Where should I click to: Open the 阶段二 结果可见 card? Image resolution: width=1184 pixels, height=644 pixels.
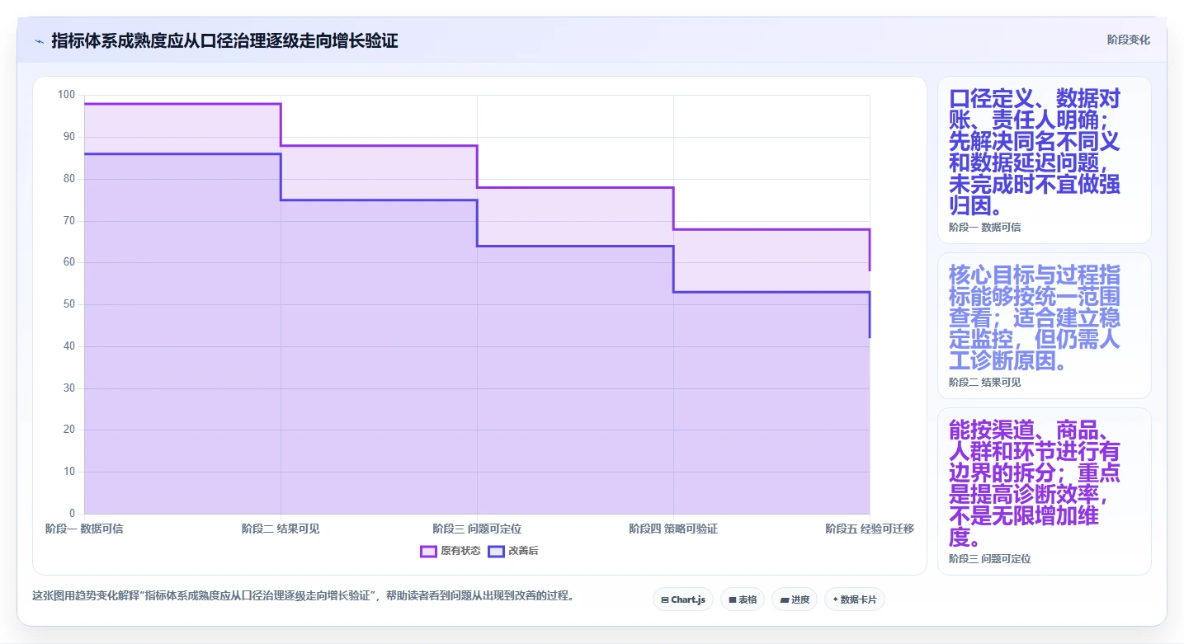tap(1044, 326)
